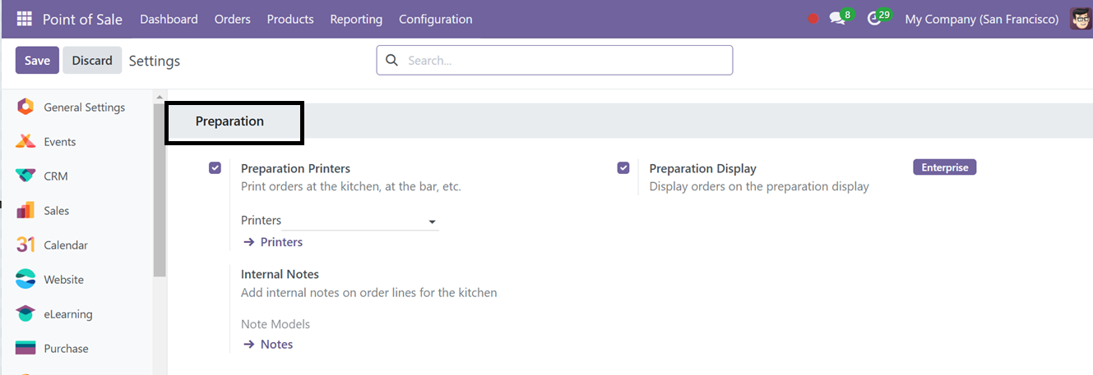
Task: Follow the Notes arrow link
Action: [268, 345]
